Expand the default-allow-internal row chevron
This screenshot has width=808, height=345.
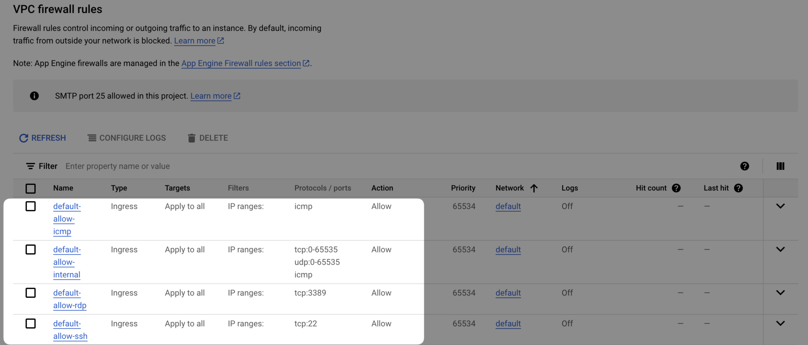(x=780, y=249)
